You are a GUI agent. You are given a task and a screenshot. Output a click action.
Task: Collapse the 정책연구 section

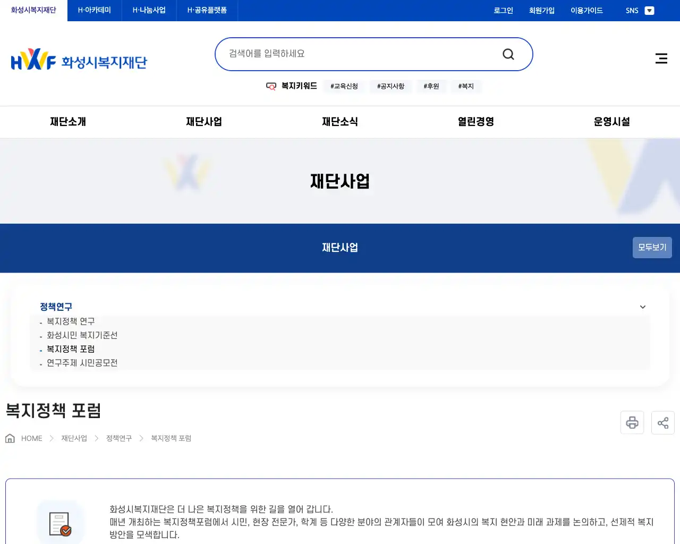642,307
